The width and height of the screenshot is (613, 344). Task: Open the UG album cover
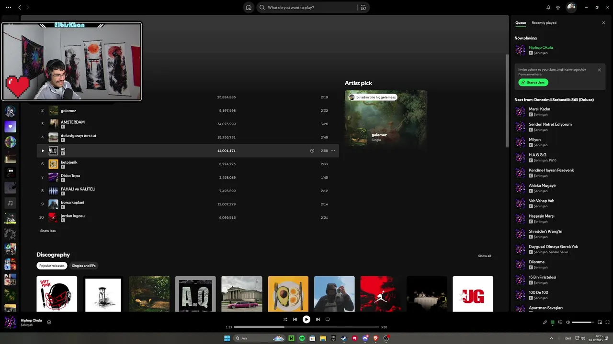pyautogui.click(x=473, y=294)
